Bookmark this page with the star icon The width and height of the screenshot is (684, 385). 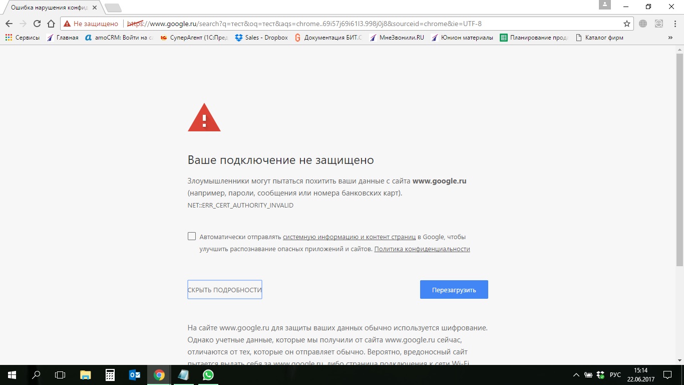click(x=626, y=24)
